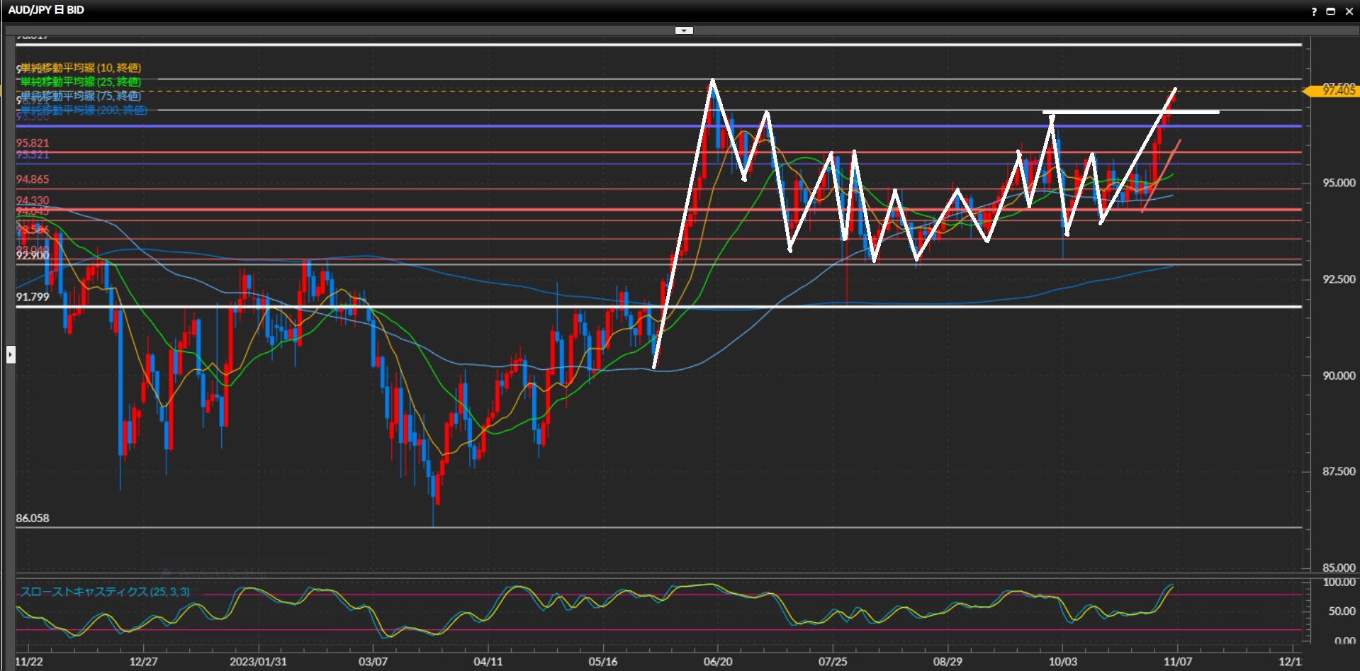This screenshot has width=1360, height=671.
Task: Close the AUD/JPY chart panel
Action: click(1349, 11)
